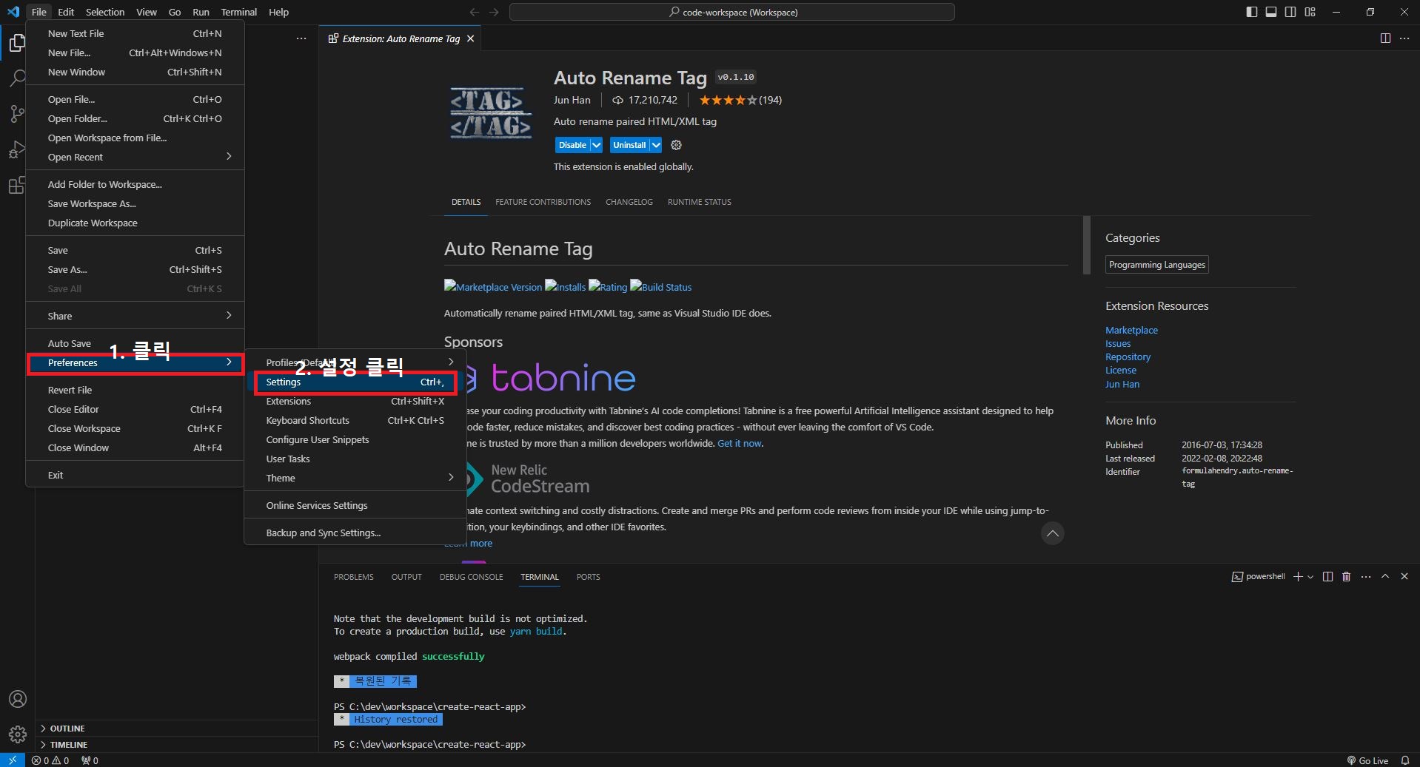Split the terminal
This screenshot has width=1420, height=767.
[x=1327, y=577]
